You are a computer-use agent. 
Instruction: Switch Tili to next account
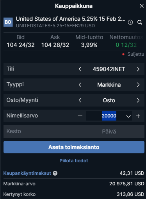[138, 69]
